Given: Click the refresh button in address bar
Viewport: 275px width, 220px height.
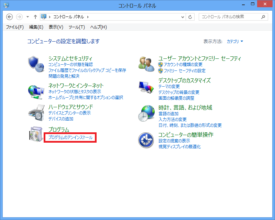Looking at the screenshot, I should (191, 17).
